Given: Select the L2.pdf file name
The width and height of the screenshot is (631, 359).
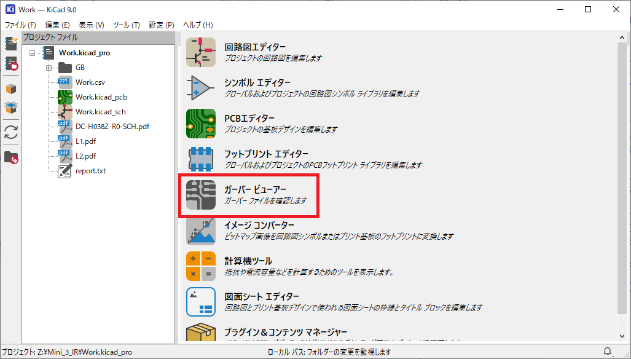Looking at the screenshot, I should coord(86,156).
